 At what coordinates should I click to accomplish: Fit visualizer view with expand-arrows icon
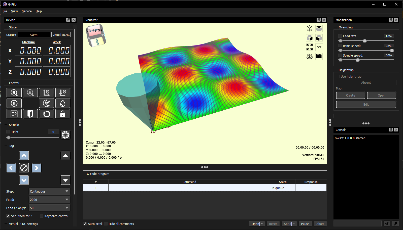pos(310,47)
